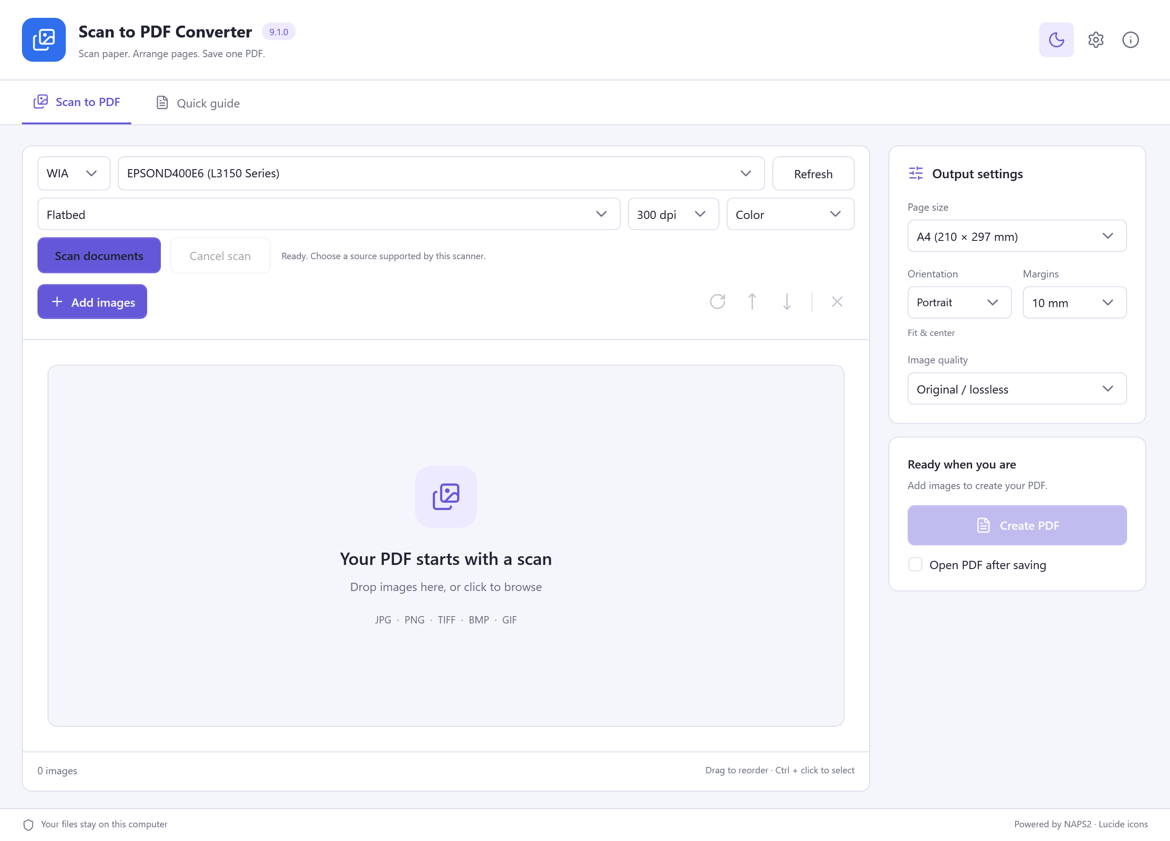Enable Open PDF after saving checkbox

click(x=915, y=564)
